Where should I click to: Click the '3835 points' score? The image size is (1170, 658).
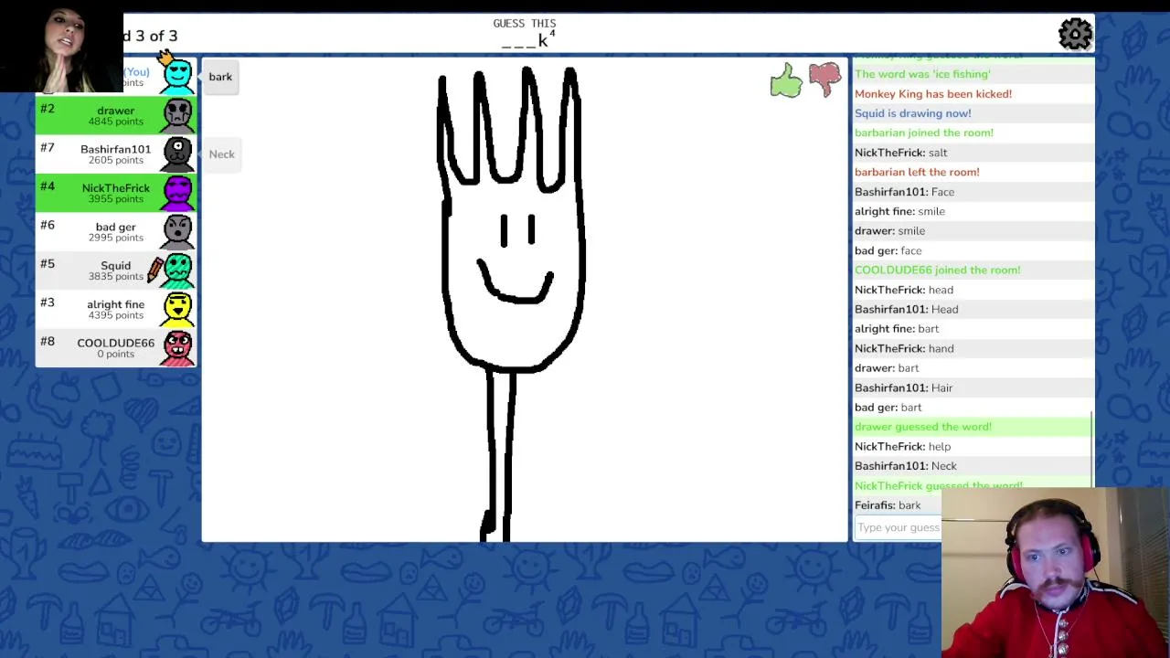click(115, 276)
